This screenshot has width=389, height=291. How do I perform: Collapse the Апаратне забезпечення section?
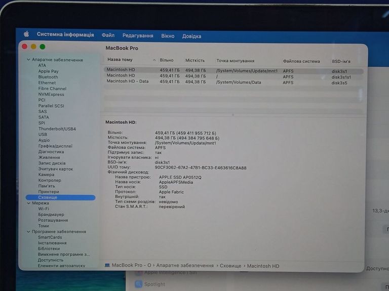point(28,60)
